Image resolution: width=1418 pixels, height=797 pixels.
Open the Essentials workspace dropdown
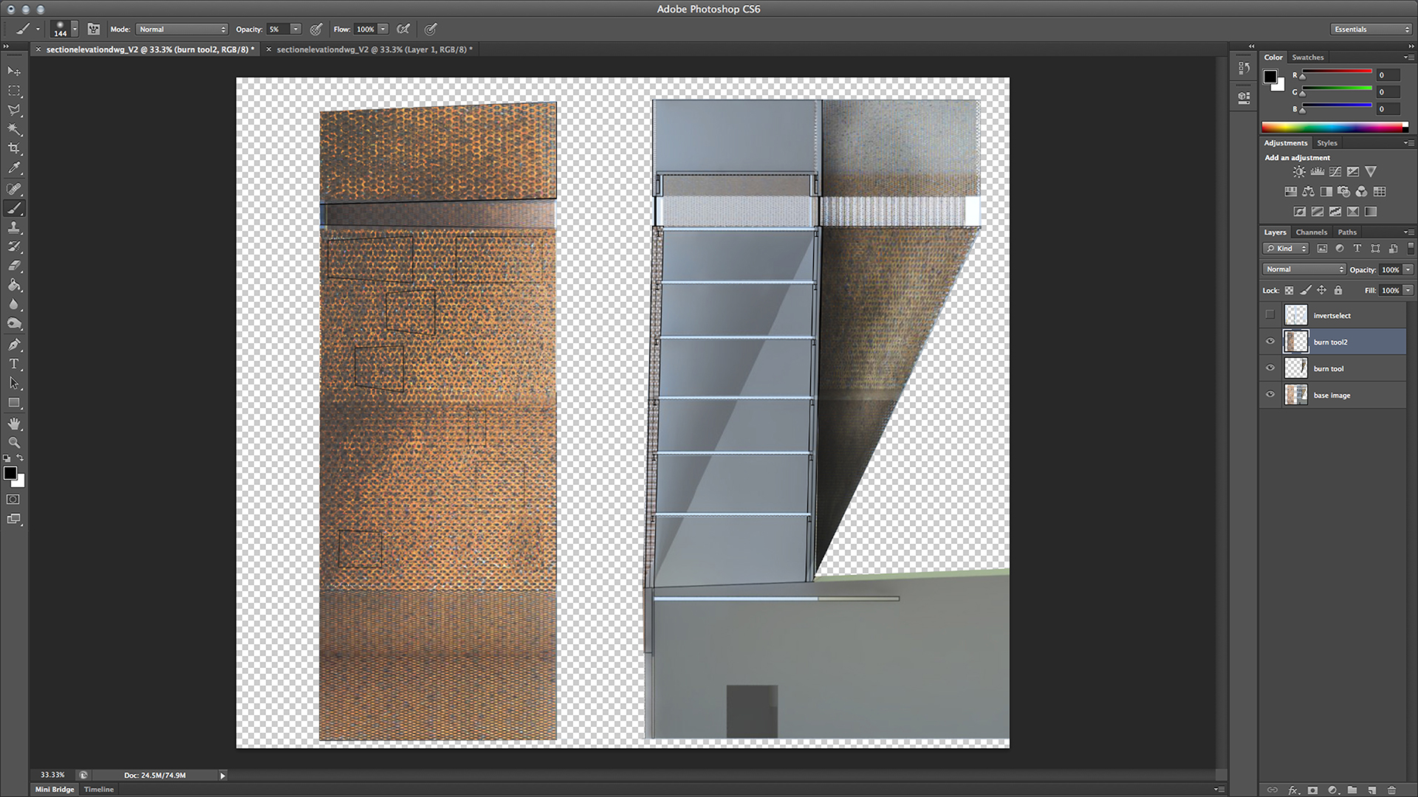[1371, 30]
